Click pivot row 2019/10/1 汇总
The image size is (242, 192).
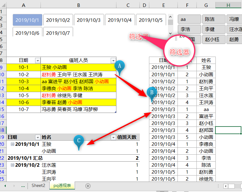point(73,158)
